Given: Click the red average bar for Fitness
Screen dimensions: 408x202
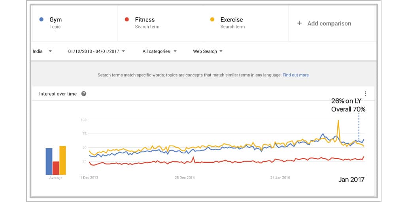Looking at the screenshot, I should [56, 168].
